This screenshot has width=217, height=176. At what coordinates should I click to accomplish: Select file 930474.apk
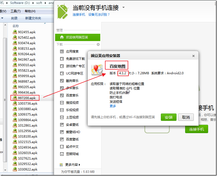click(27, 43)
